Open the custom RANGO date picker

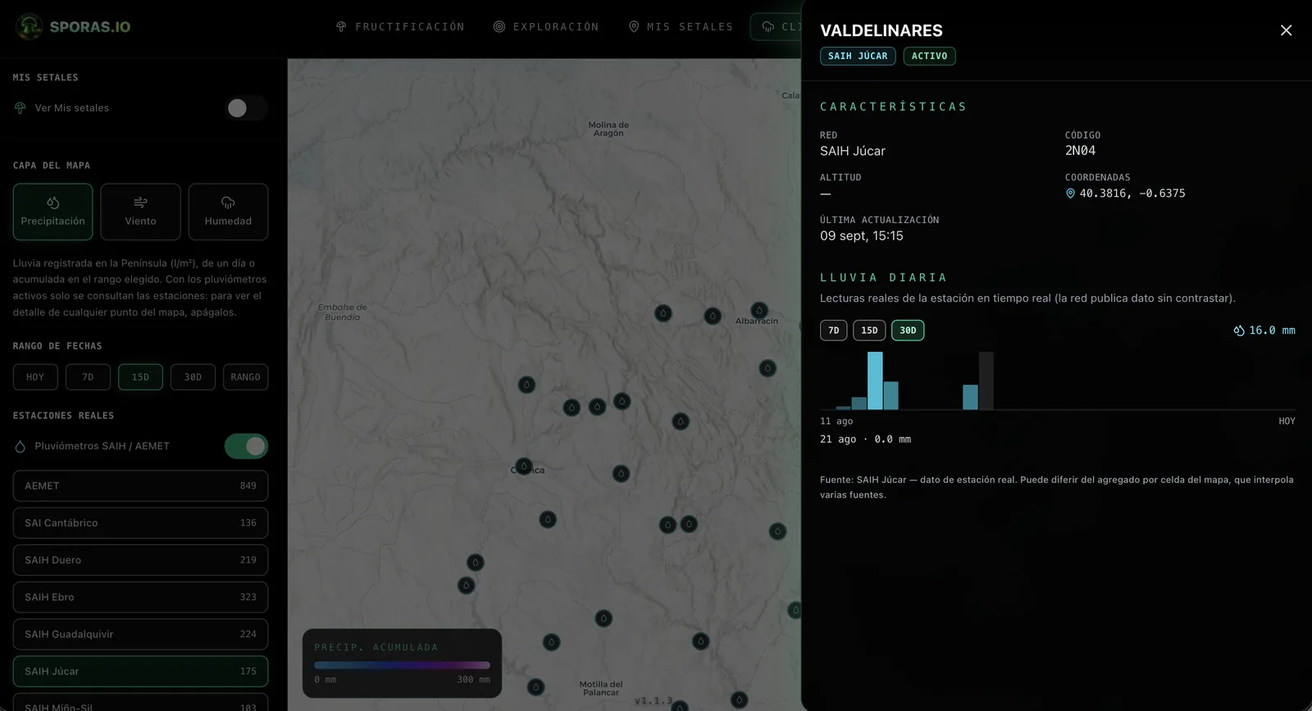click(245, 377)
